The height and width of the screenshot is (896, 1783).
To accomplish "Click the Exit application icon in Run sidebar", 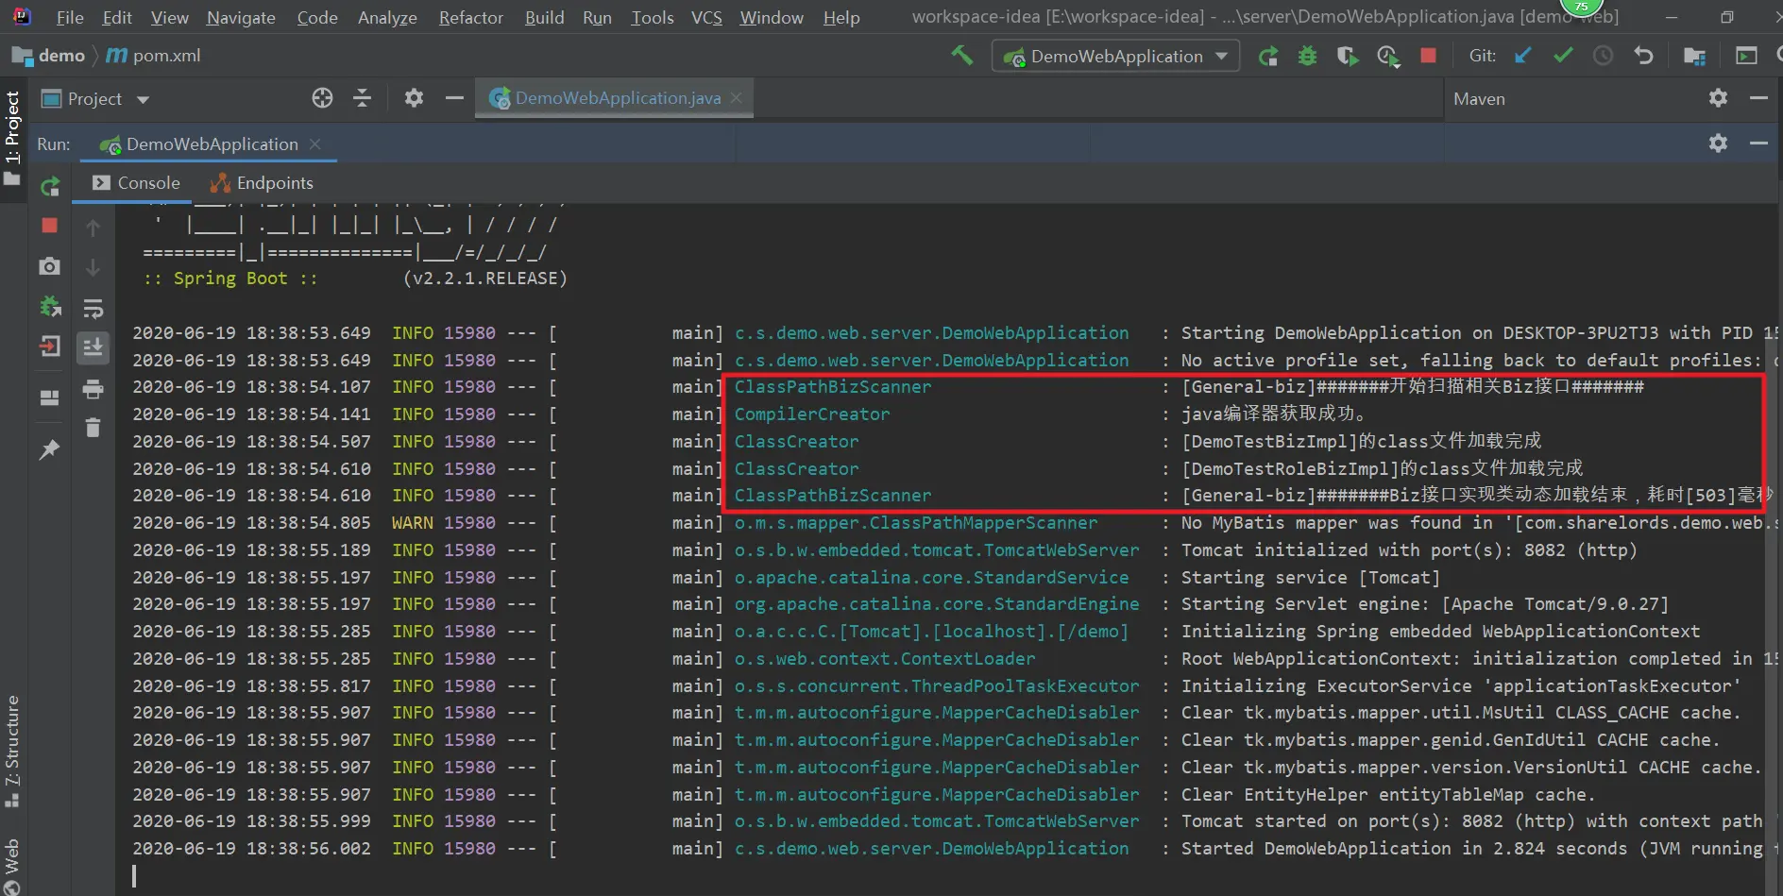I will 50,347.
